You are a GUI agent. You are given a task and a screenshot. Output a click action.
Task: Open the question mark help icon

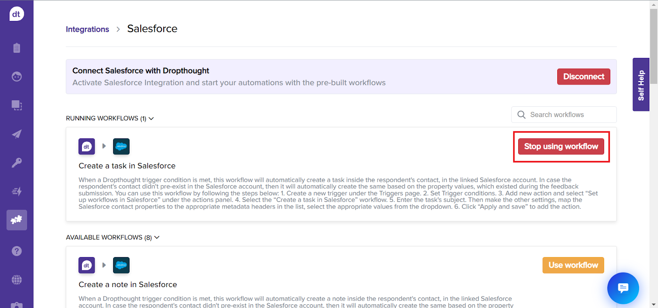point(16,251)
